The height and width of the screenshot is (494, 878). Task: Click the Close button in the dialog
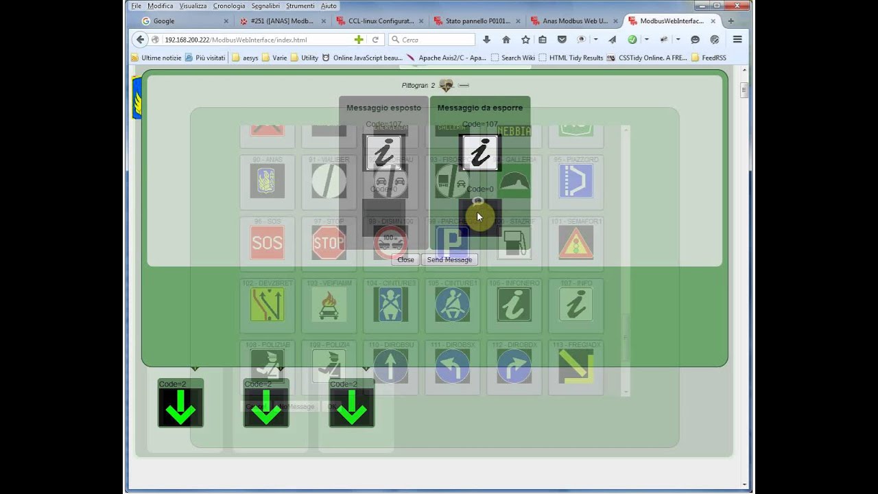(405, 259)
